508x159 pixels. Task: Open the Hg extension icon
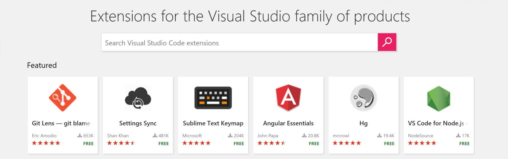tap(364, 98)
